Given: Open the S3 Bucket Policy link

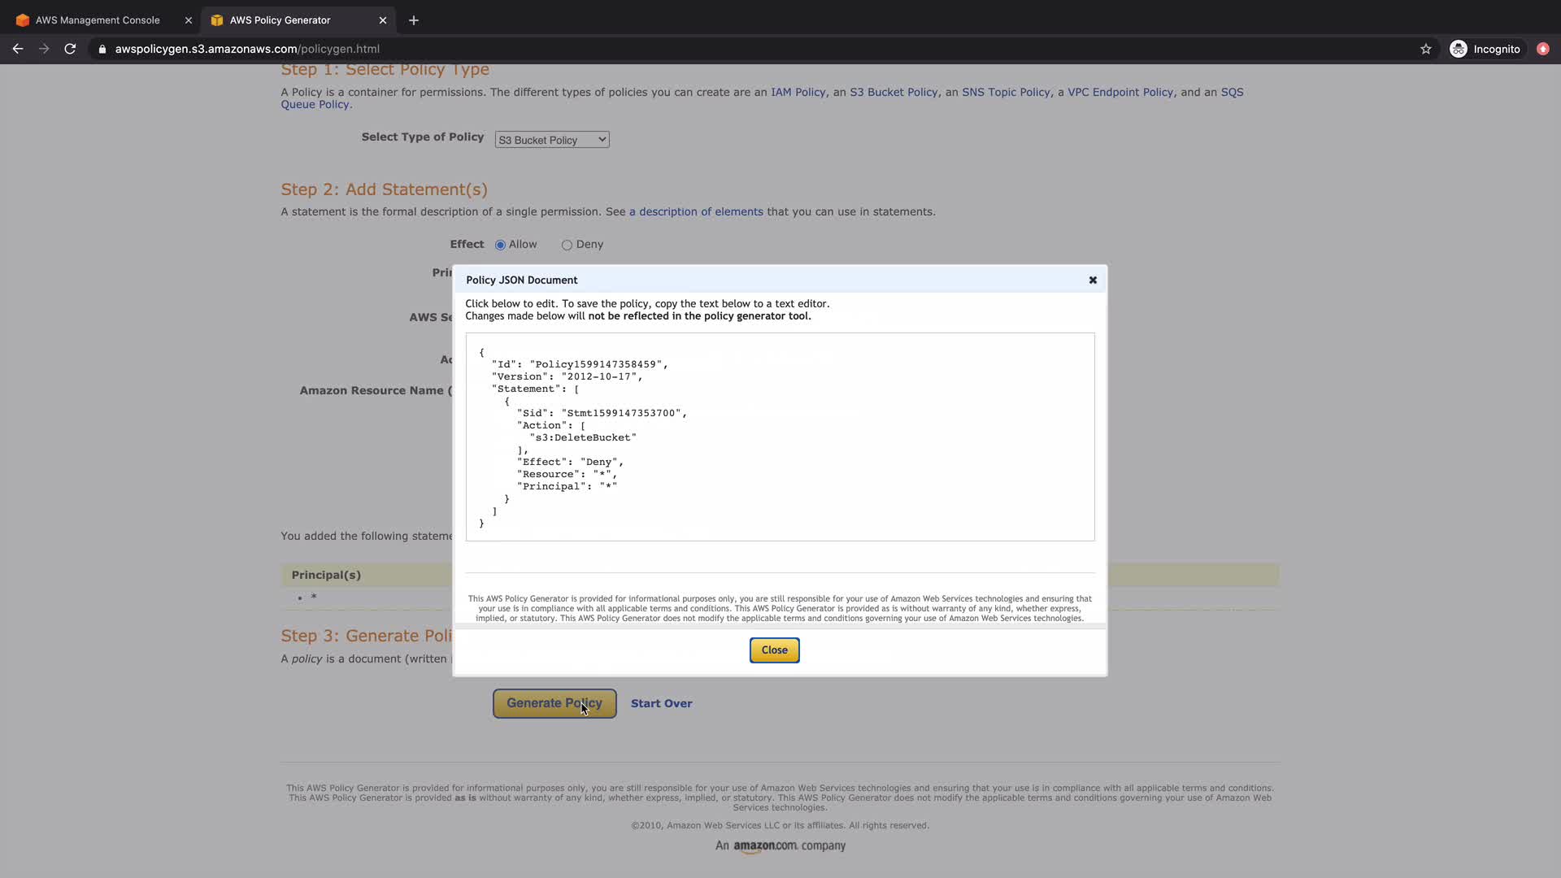Looking at the screenshot, I should pos(893,92).
